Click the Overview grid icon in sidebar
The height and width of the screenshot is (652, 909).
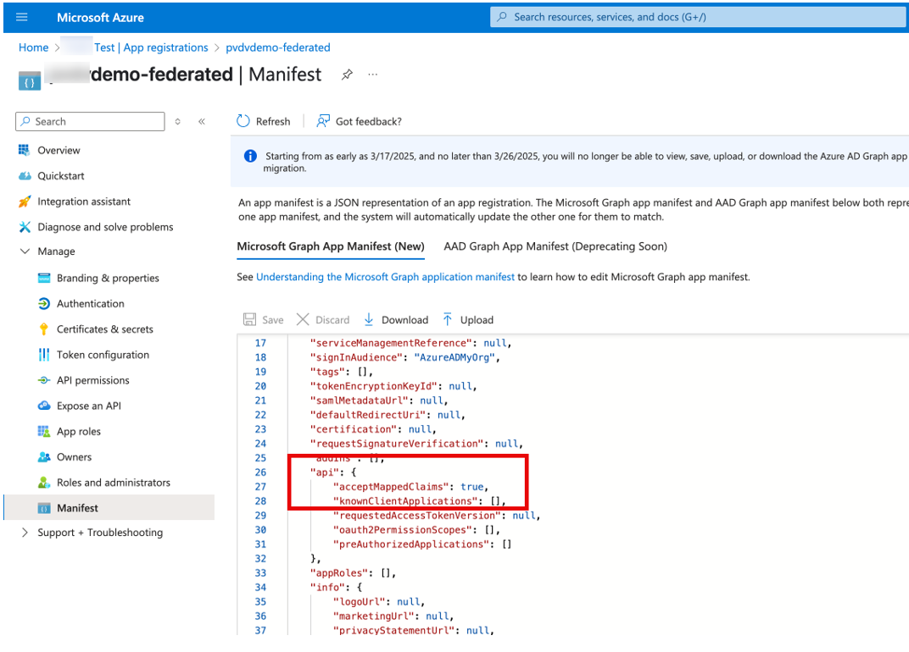point(24,150)
